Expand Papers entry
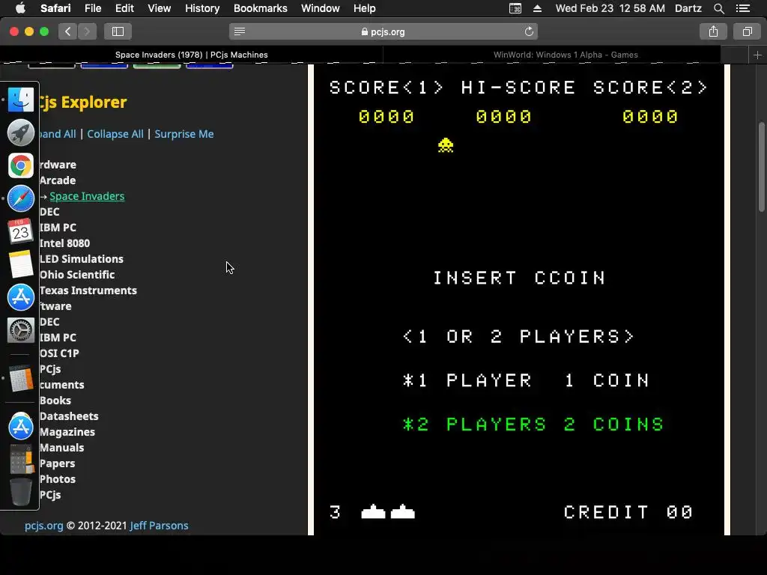Image resolution: width=767 pixels, height=575 pixels. tap(57, 463)
